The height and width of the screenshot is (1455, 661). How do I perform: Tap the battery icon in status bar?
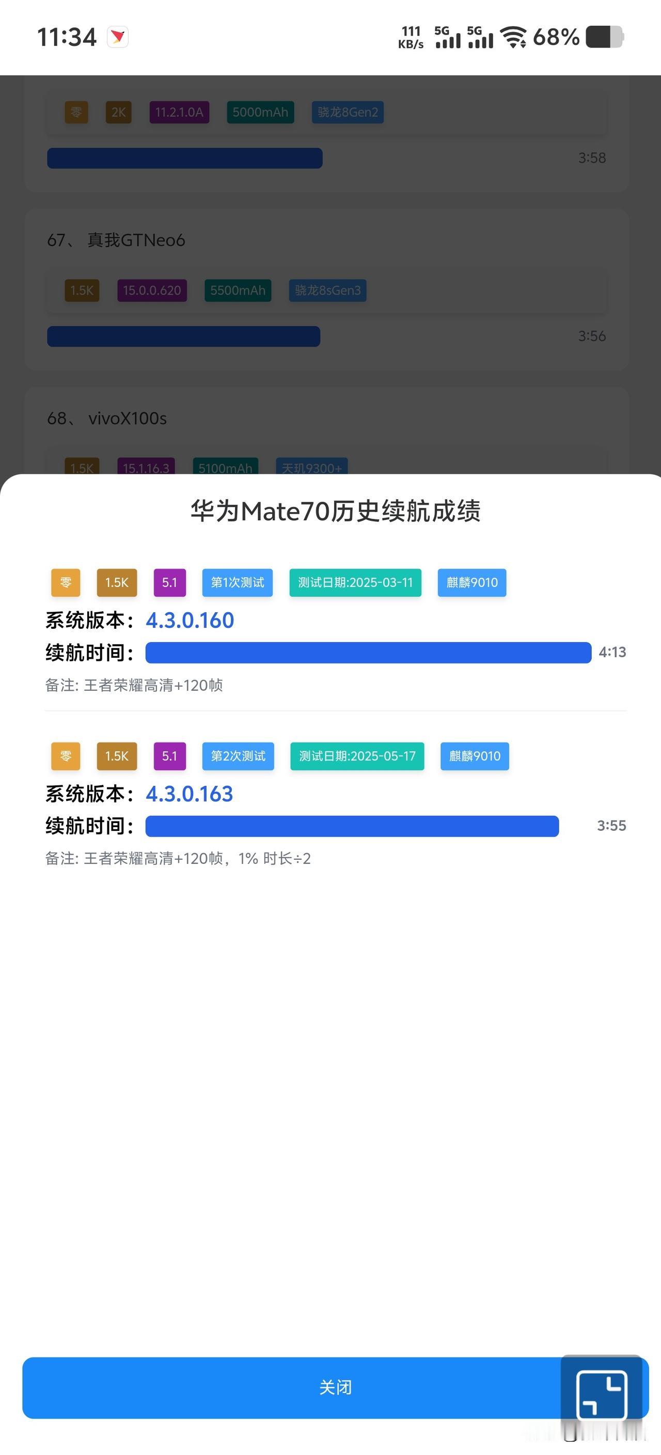(x=605, y=37)
